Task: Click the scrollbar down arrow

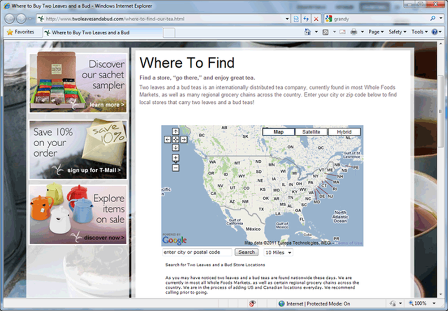Action: click(440, 294)
